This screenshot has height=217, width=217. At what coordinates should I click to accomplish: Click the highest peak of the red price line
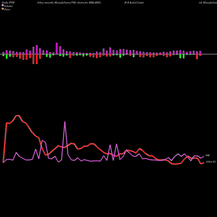tap(18, 115)
